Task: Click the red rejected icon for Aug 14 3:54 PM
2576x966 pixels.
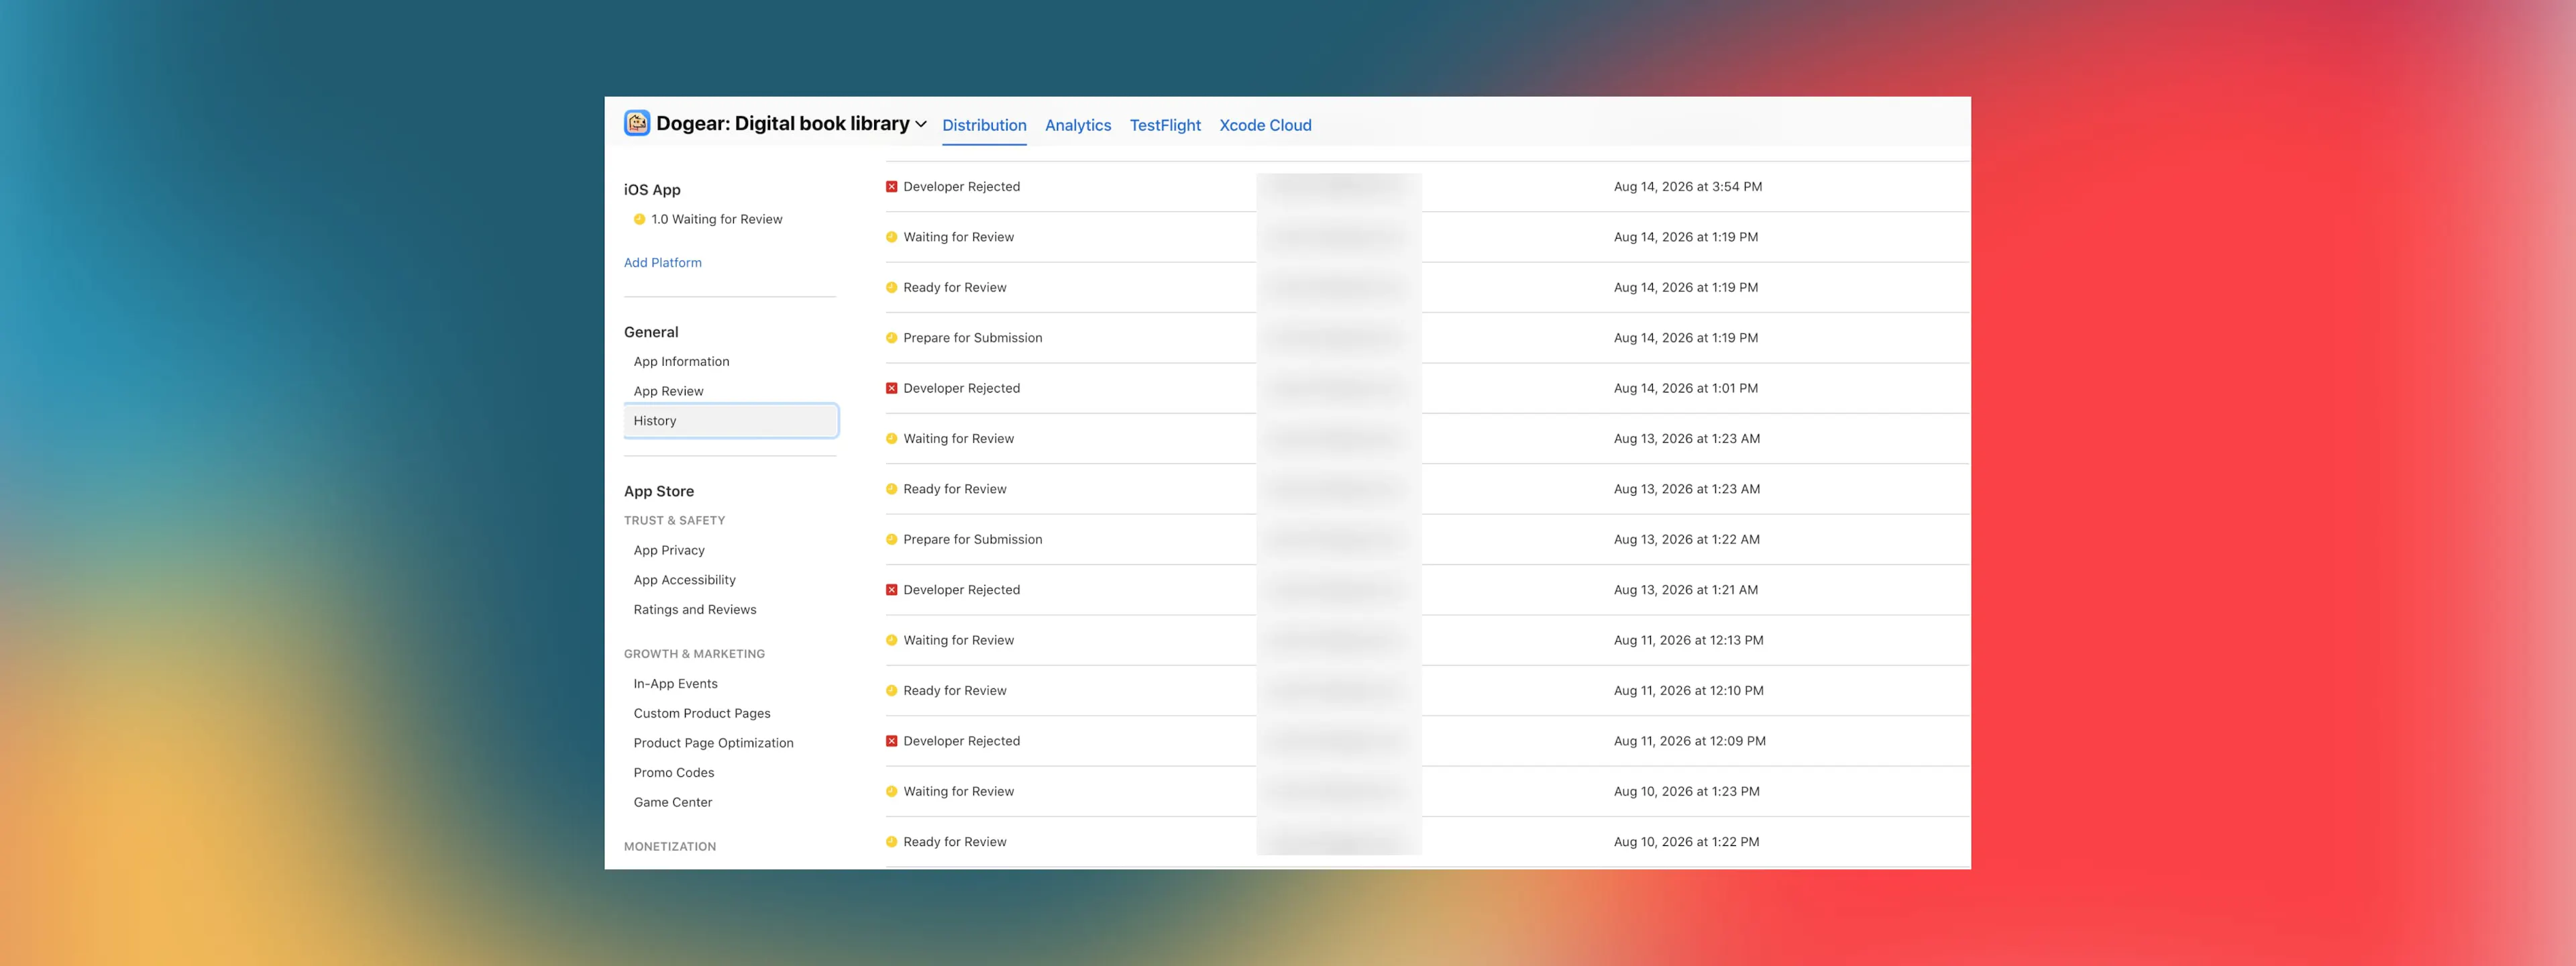Action: click(x=891, y=187)
